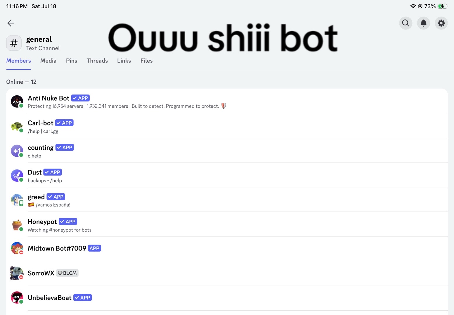Tap the 11:16 PM clock

17,6
